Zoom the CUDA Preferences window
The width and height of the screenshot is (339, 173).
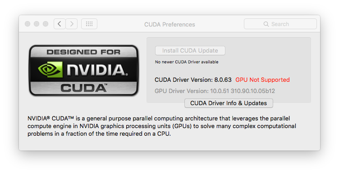[x=46, y=24]
